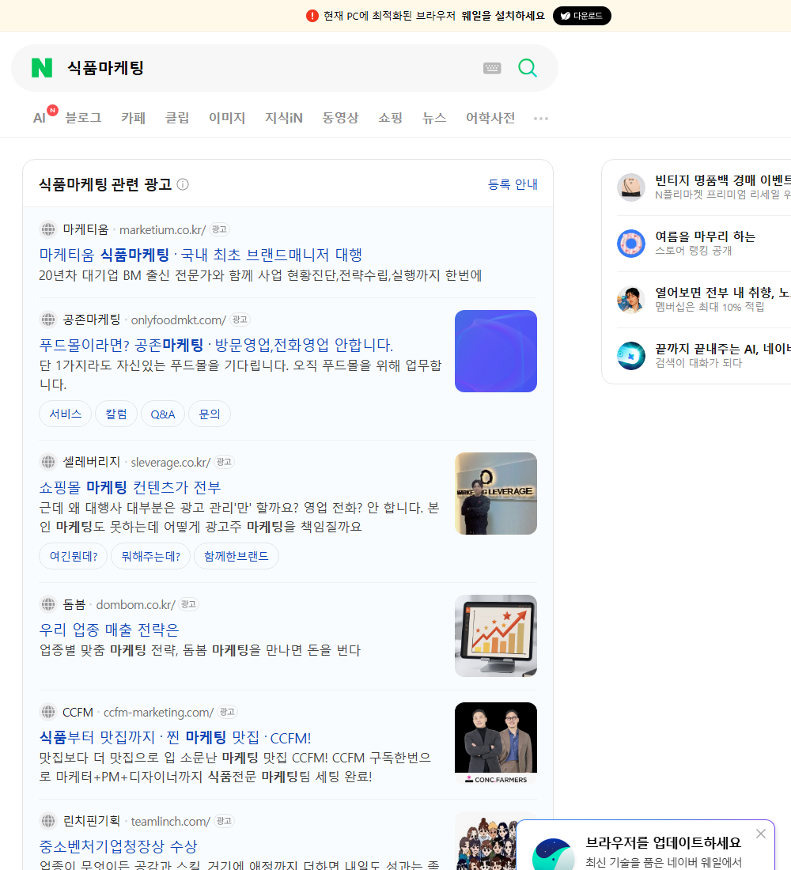Click the blue gradient thumbnail for 공존마케팅
Viewport: 791px width, 870px height.
[x=496, y=351]
